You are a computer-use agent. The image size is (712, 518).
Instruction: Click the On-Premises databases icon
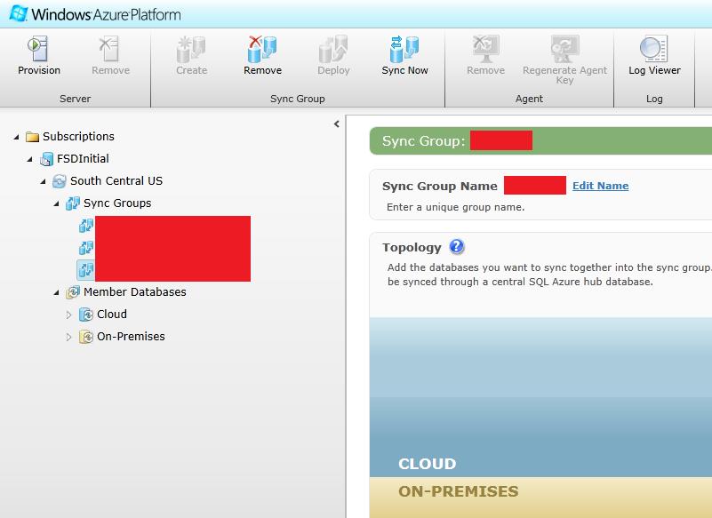[x=86, y=337]
